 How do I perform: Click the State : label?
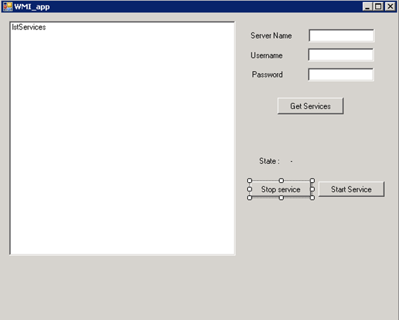tap(269, 161)
